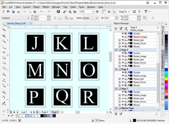169x124 pixels.
Task: Toggle editable pencil of Page 6 Raster_OLine
Action: coord(128,82)
